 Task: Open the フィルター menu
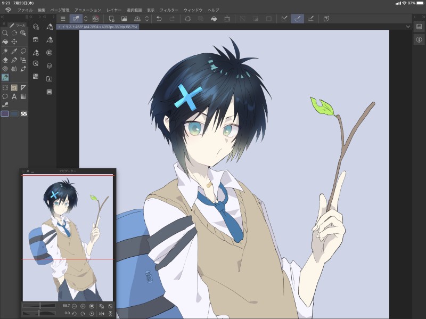click(169, 10)
